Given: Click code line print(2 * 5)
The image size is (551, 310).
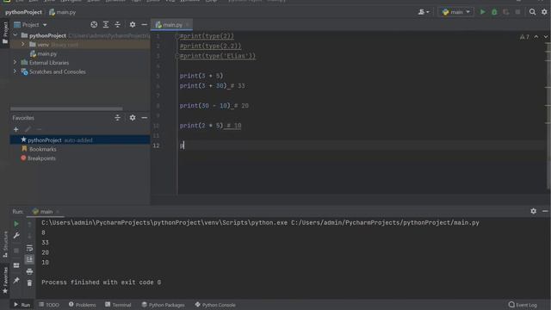Looking at the screenshot, I should [201, 126].
